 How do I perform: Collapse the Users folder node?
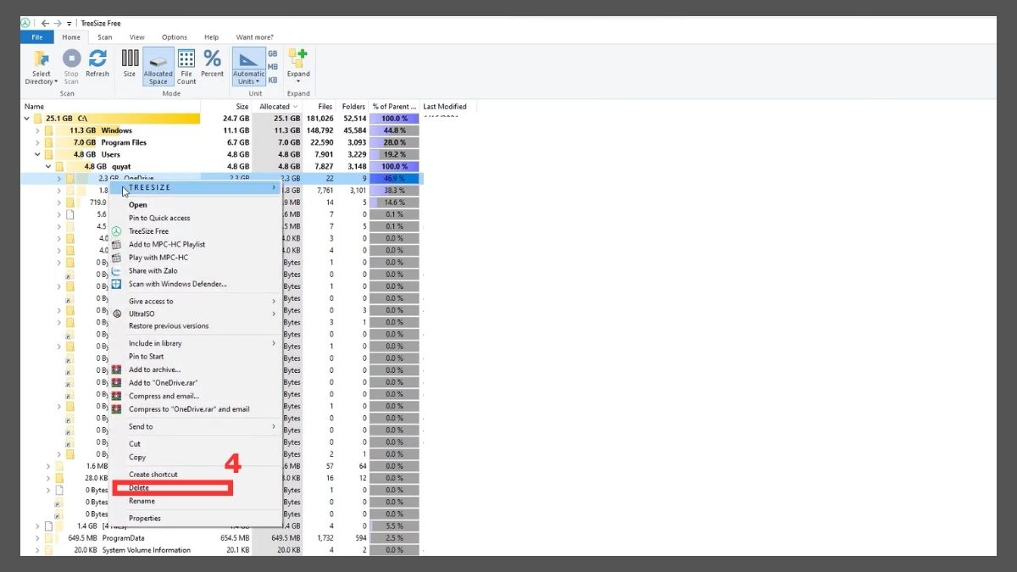[37, 154]
